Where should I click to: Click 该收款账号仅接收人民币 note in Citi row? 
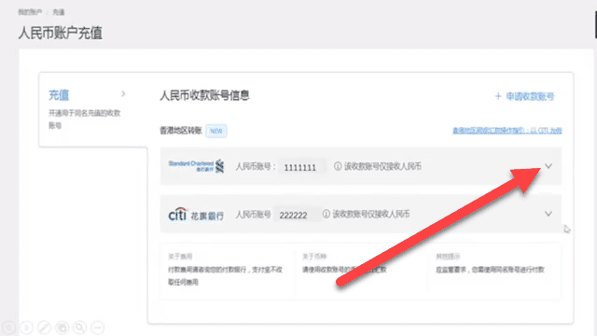point(371,214)
